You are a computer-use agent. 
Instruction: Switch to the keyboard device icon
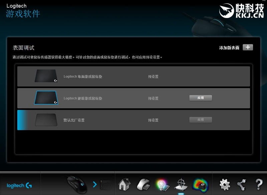106,184
